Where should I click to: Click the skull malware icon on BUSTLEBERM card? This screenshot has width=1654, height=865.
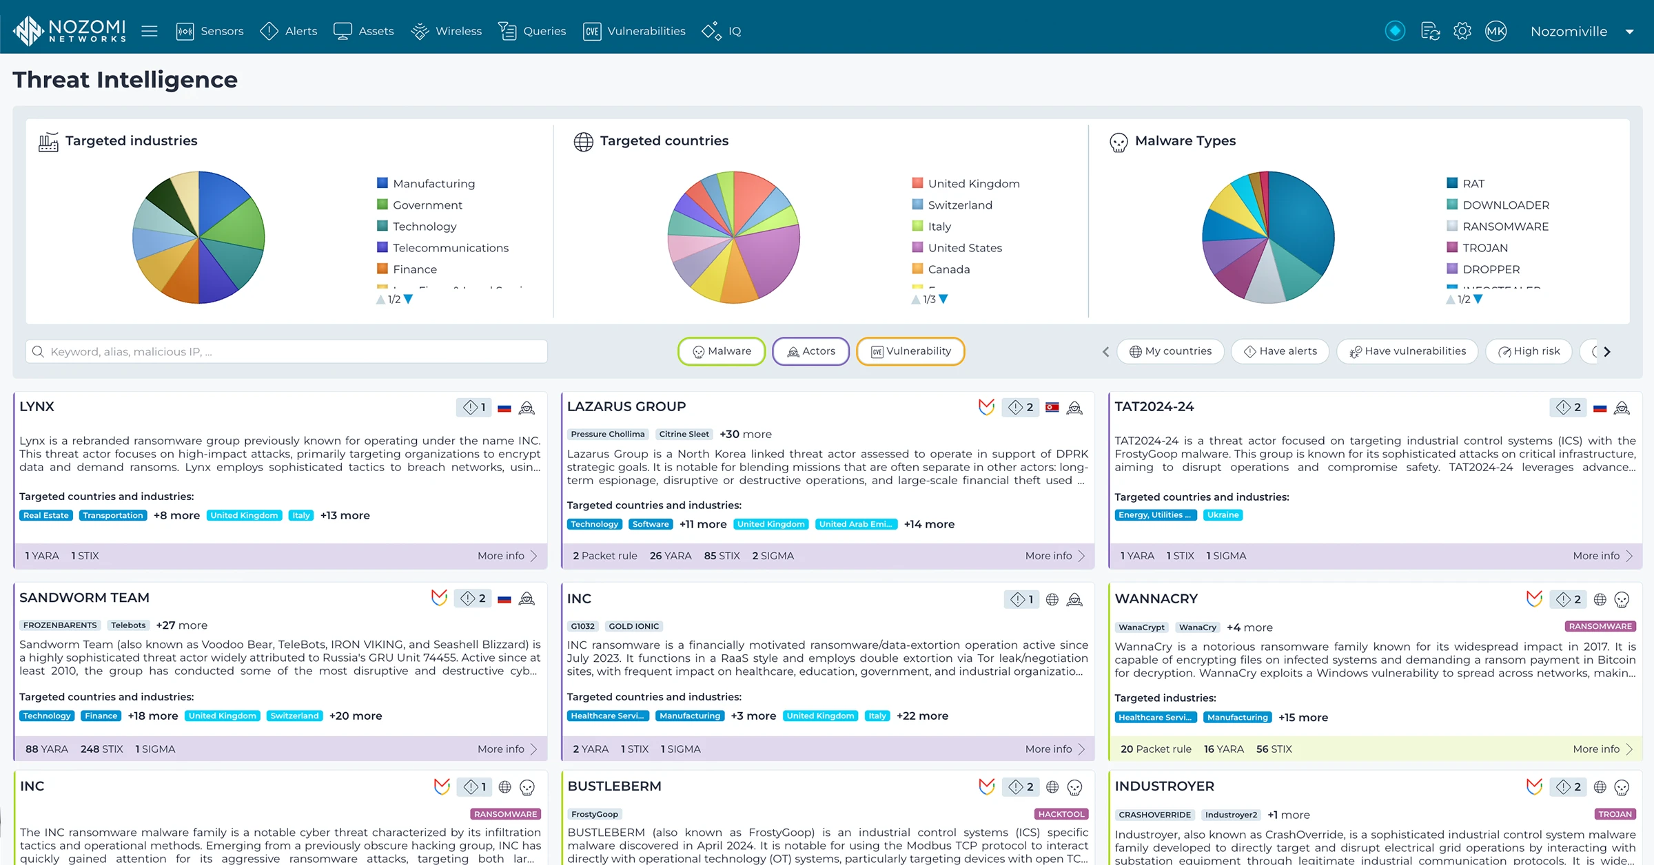pyautogui.click(x=1074, y=787)
